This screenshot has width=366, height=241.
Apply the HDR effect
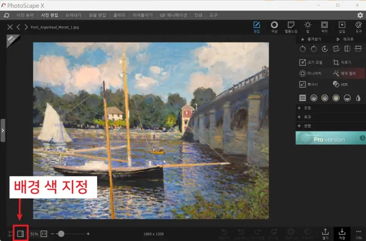coord(340,84)
